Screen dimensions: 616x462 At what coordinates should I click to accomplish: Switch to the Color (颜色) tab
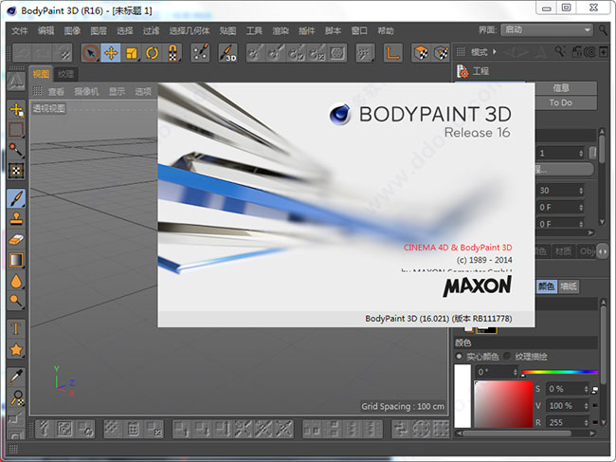click(546, 286)
